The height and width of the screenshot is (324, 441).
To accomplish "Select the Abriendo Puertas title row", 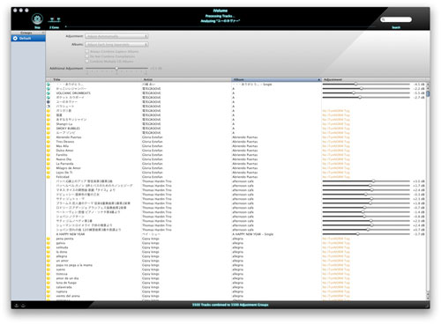I will pos(69,137).
